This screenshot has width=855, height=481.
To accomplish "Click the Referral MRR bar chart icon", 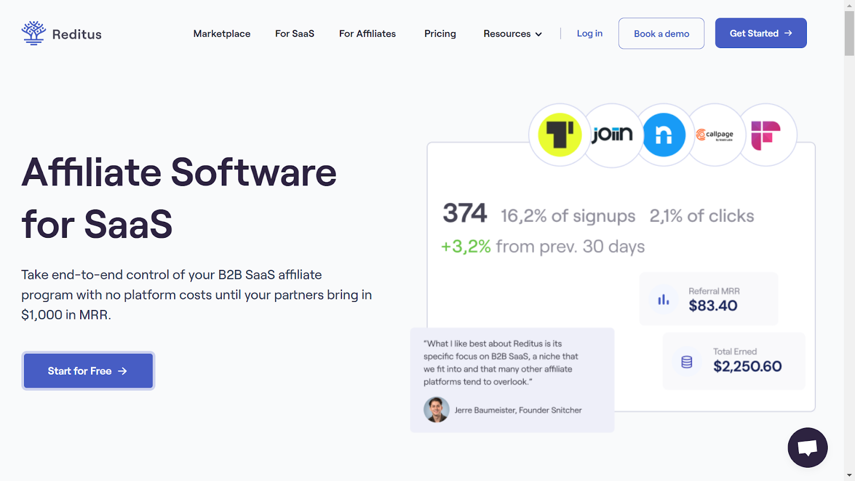I will [664, 299].
